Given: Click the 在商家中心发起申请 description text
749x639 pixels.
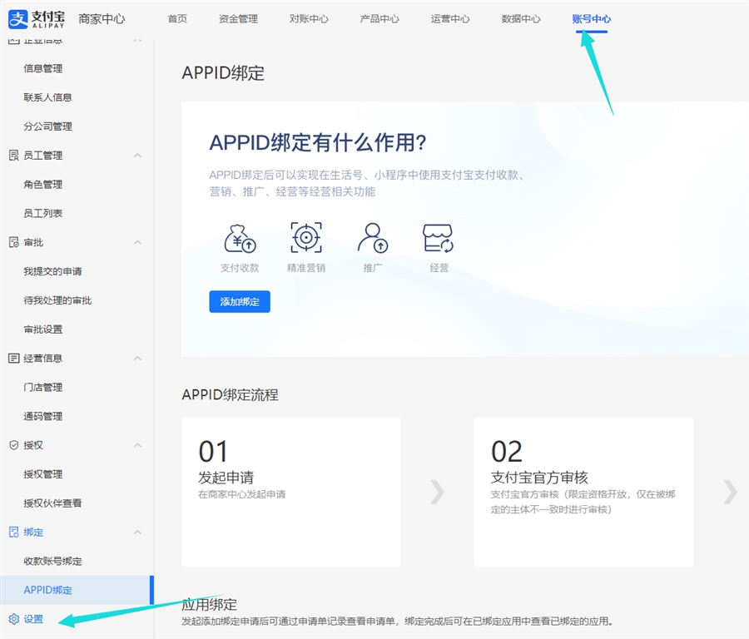Looking at the screenshot, I should coord(241,494).
